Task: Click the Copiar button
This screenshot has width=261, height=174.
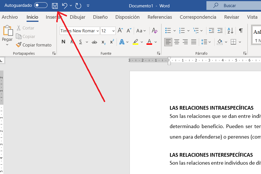Action: tap(25, 36)
